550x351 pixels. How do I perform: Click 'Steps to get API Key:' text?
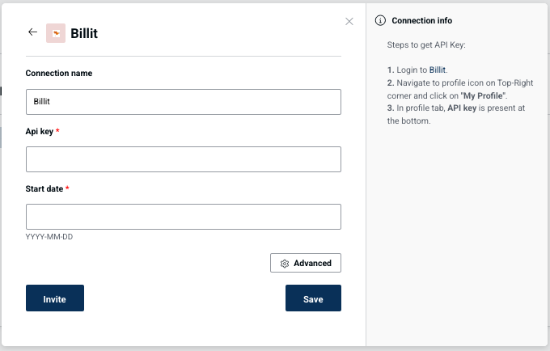point(426,44)
